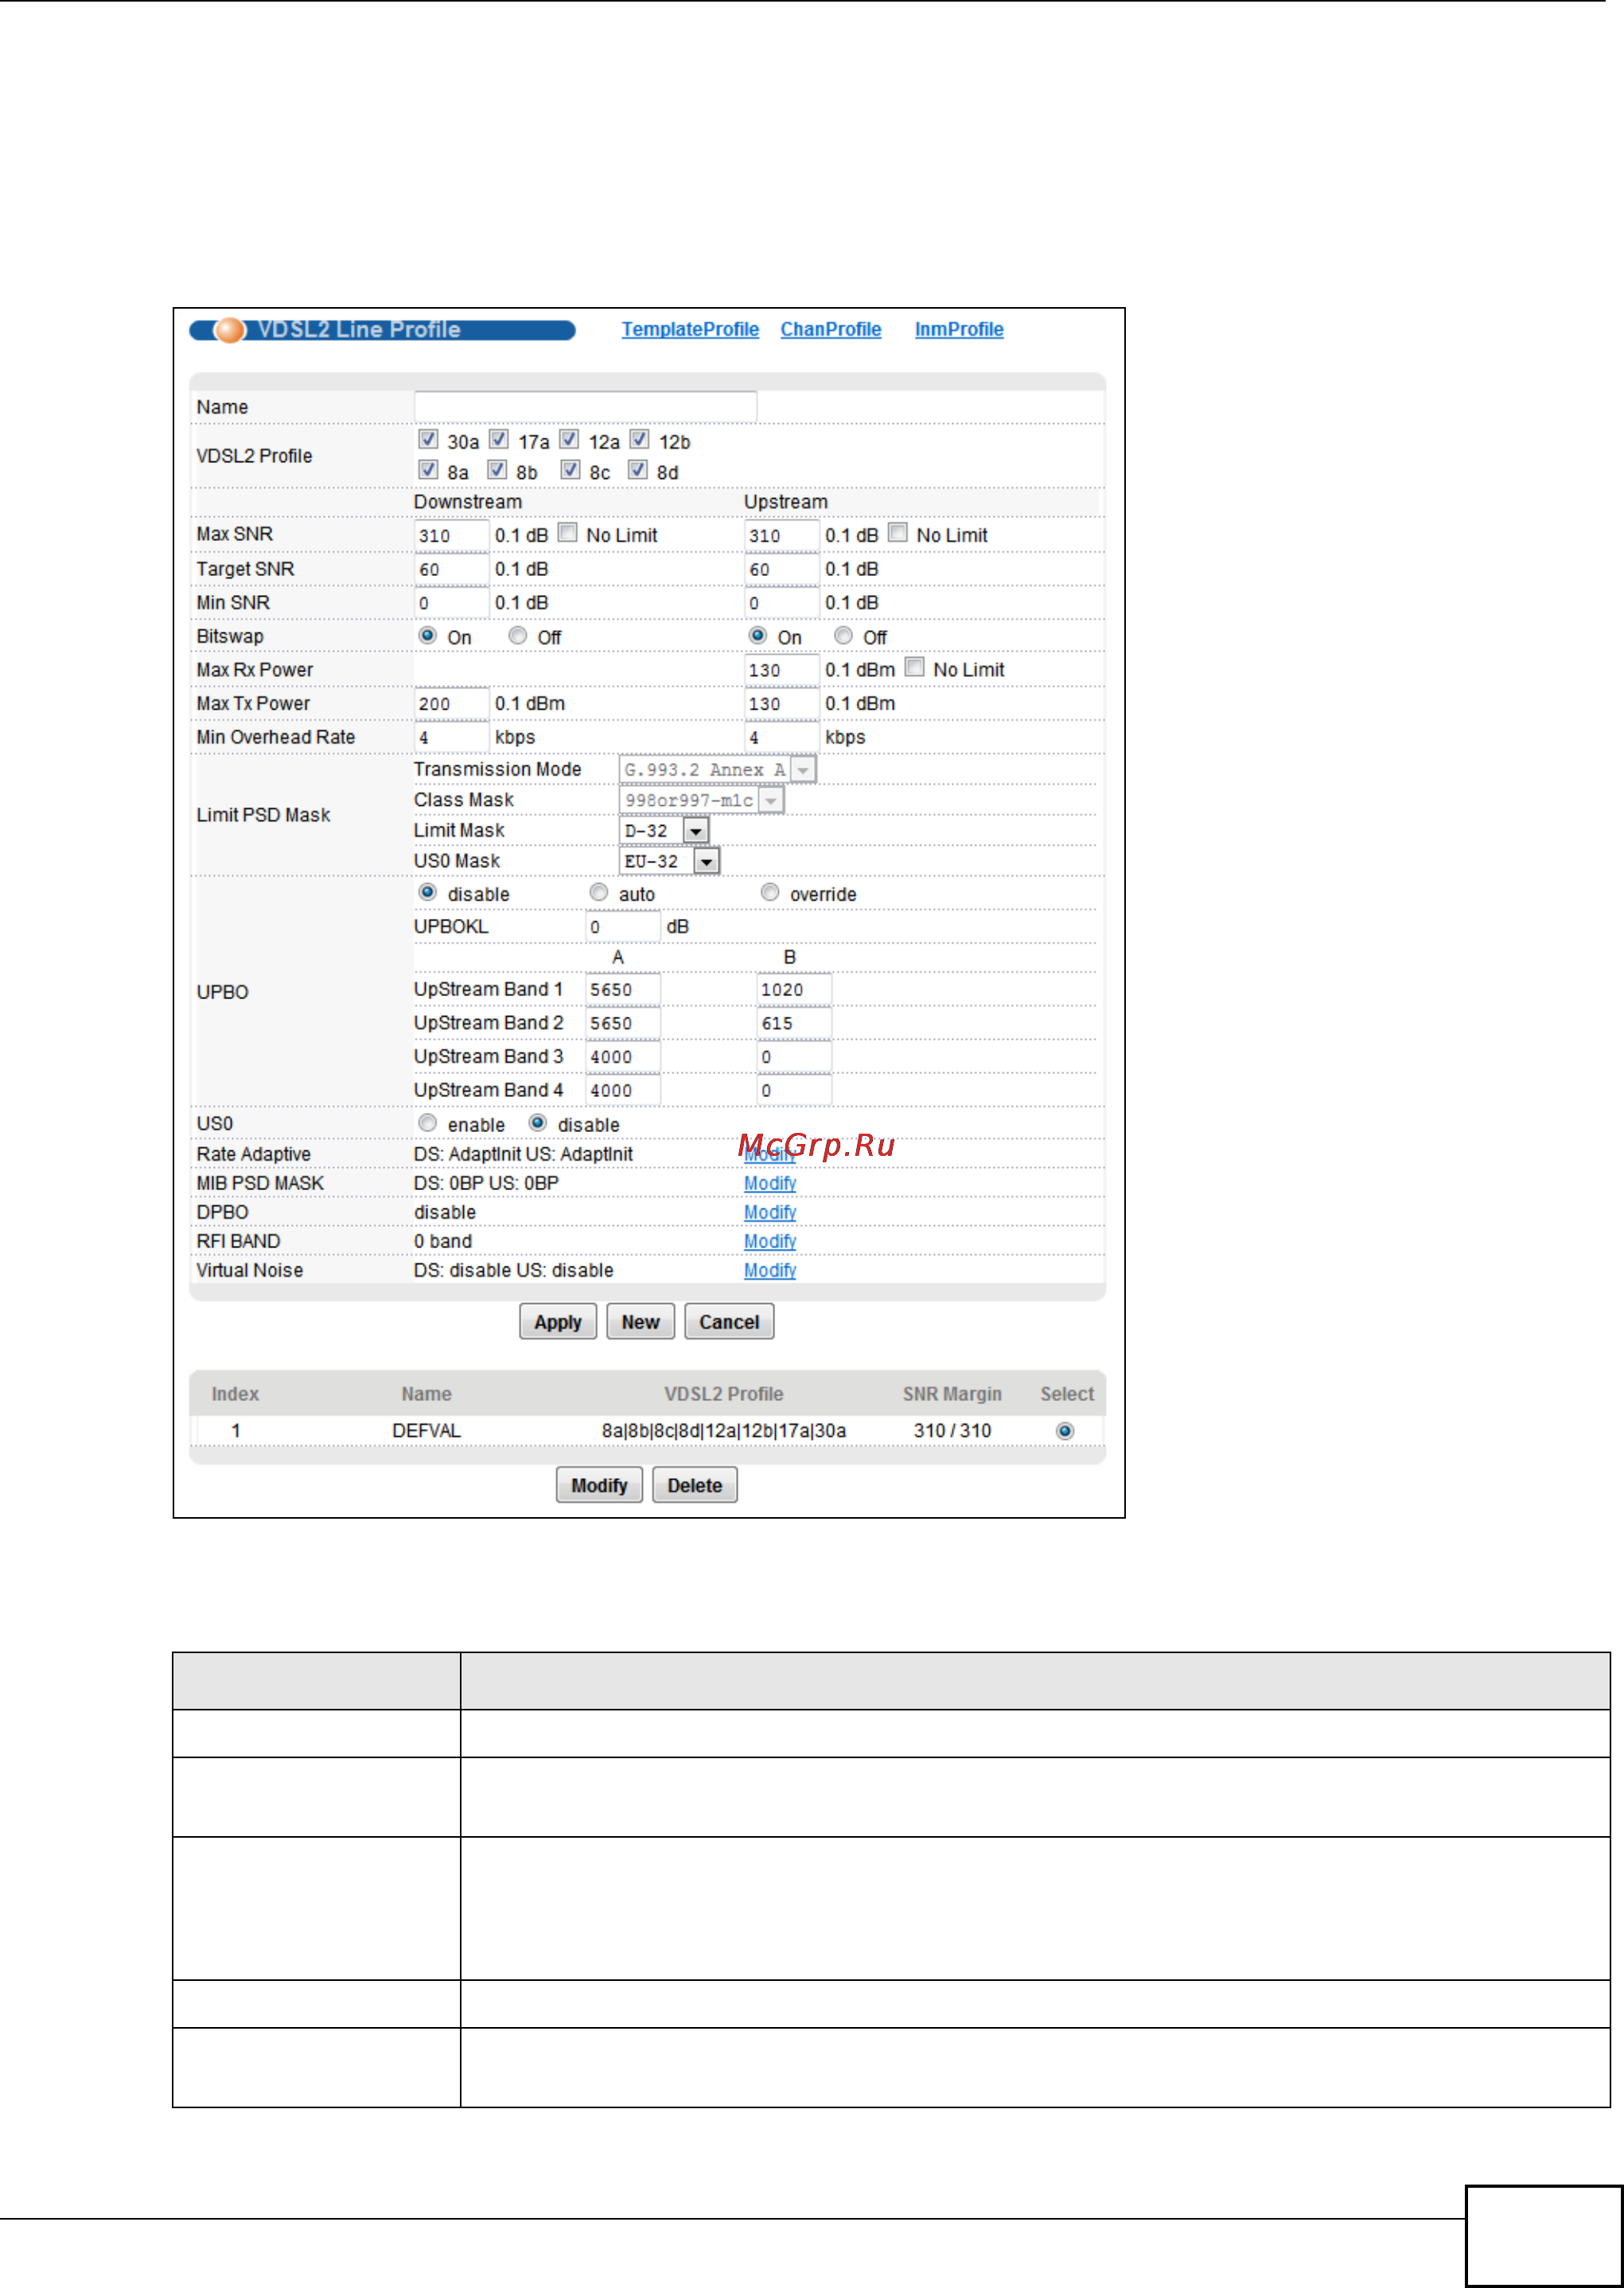Uncheck the 30a VDSL2 profile checkbox
Viewport: 1624px width, 2288px height.
[428, 439]
